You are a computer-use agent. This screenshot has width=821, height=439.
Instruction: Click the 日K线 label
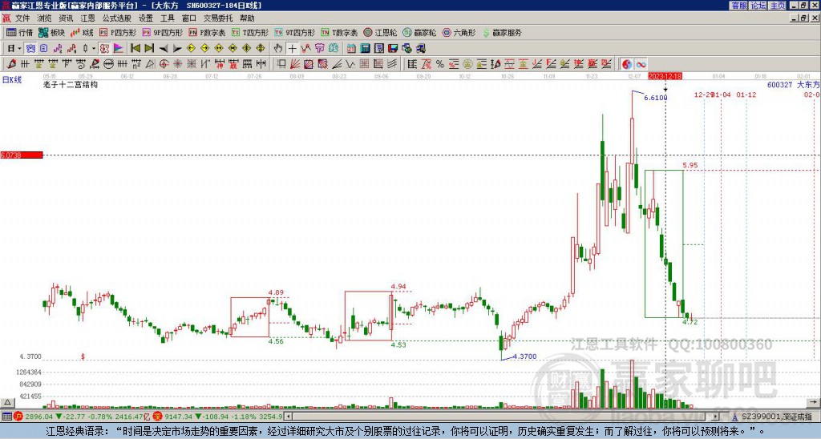coord(12,79)
